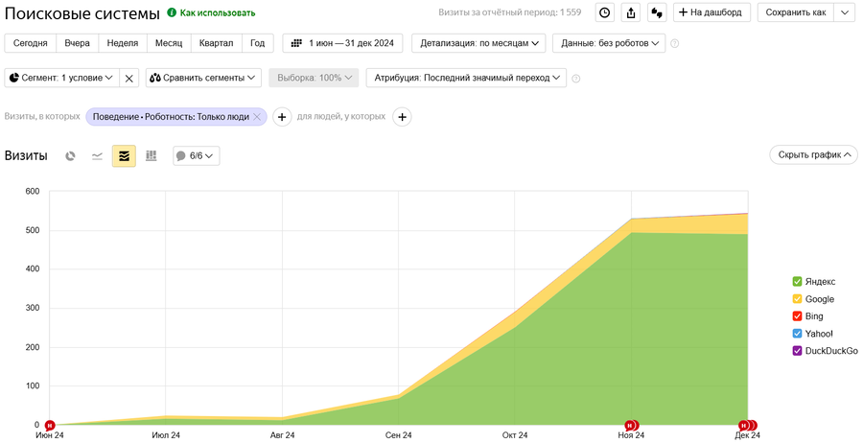Viewport: 863px width, 443px height.
Task: Click the Июл 24 axis label
Action: point(166,435)
